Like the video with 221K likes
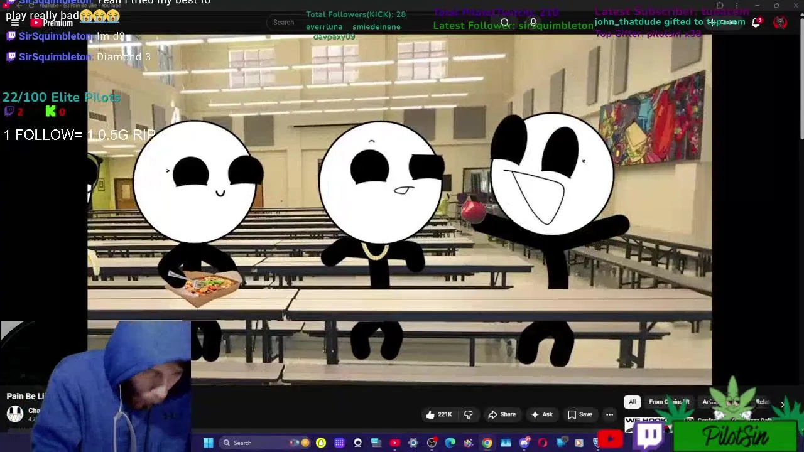The image size is (804, 452). coord(438,414)
